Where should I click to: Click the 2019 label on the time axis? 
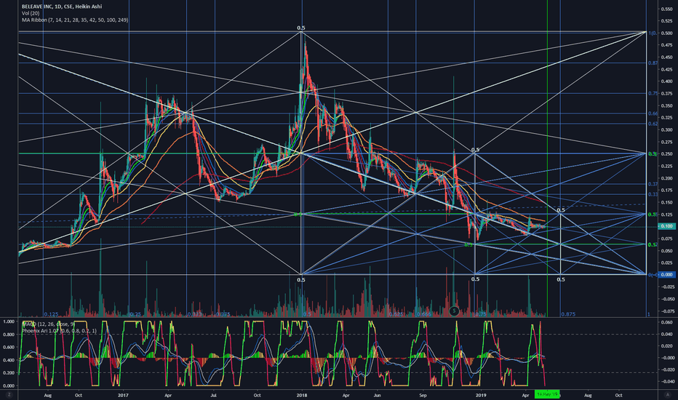point(481,395)
